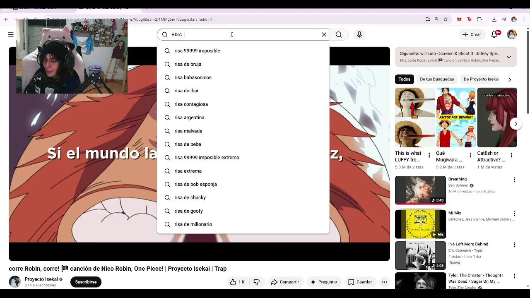
Task: Open options menu for Mi Mix
Action: (514, 214)
